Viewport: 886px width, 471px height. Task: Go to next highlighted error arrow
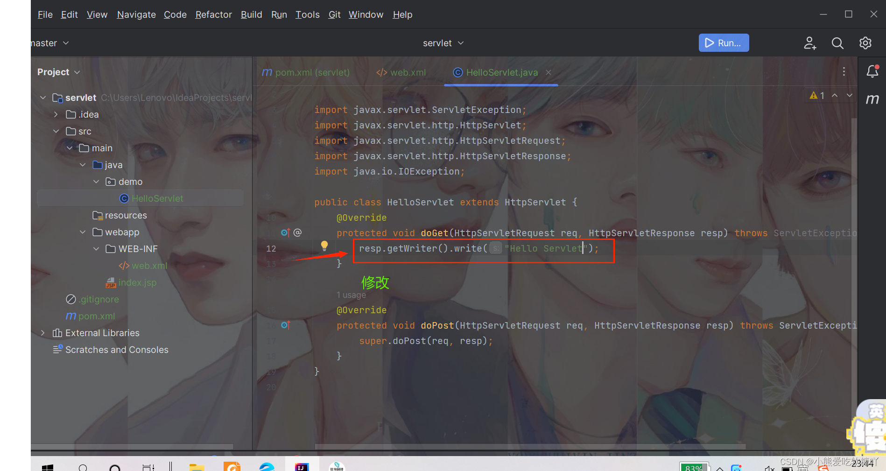(x=850, y=95)
